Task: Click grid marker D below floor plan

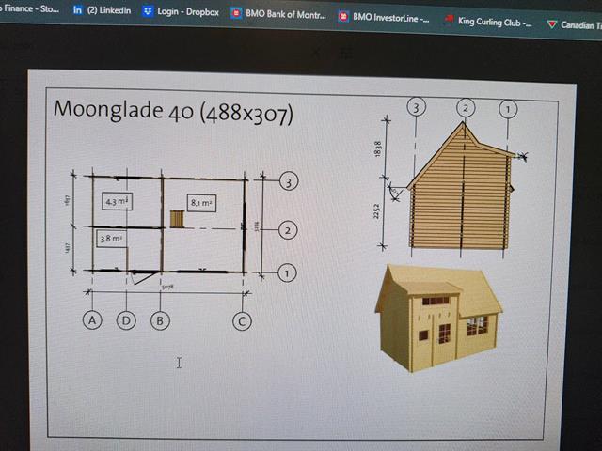Action: coord(127,320)
